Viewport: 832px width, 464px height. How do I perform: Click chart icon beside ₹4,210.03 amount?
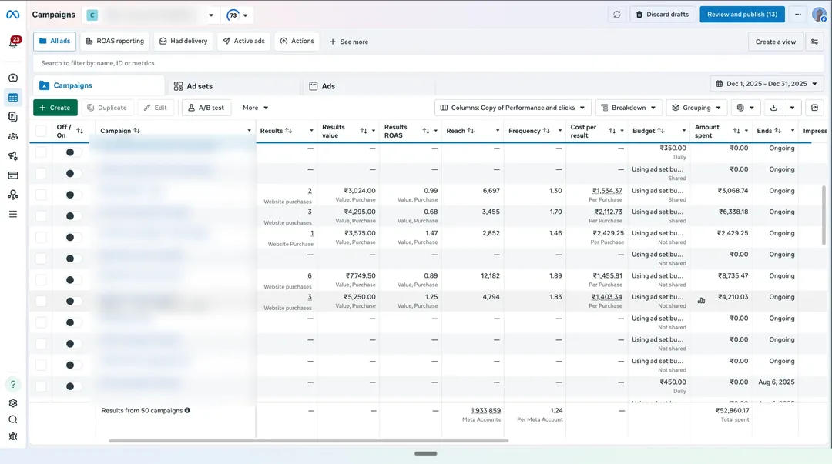point(702,301)
